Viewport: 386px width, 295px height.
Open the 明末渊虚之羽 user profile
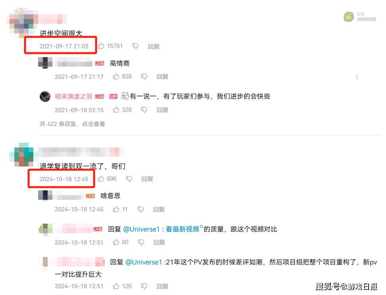(73, 96)
